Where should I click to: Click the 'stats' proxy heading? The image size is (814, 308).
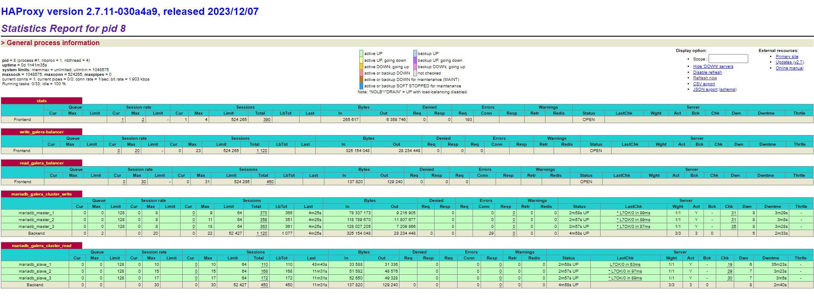click(x=41, y=101)
